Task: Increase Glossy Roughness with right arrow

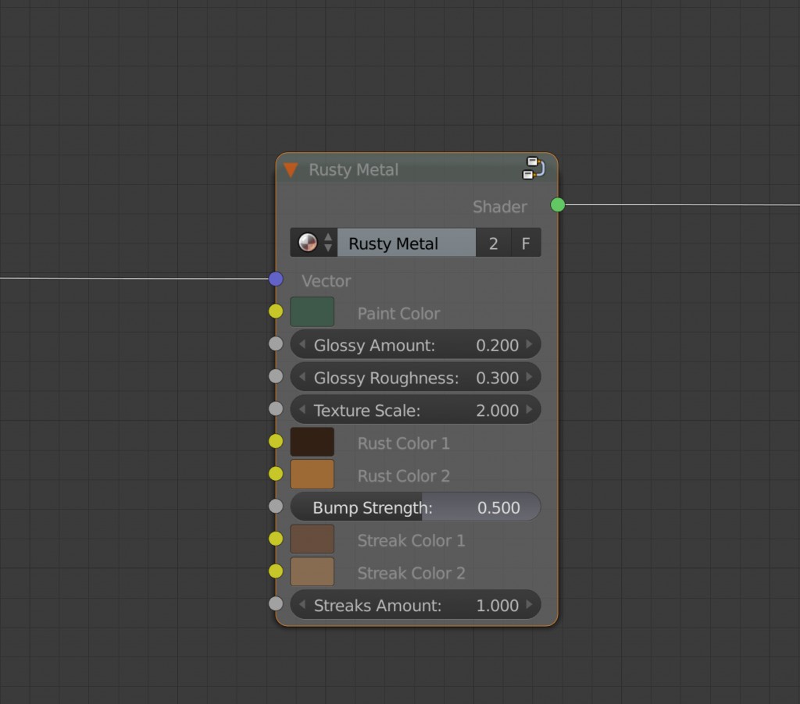Action: 529,378
